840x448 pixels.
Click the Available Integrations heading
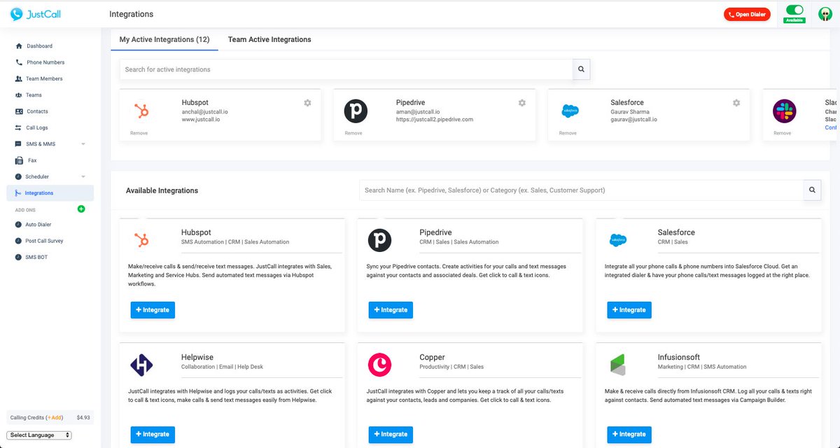coord(162,190)
